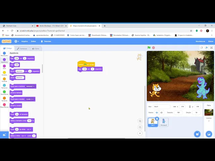Open Chrome three-dot menu
This screenshot has width=215, height=161.
point(212,31)
